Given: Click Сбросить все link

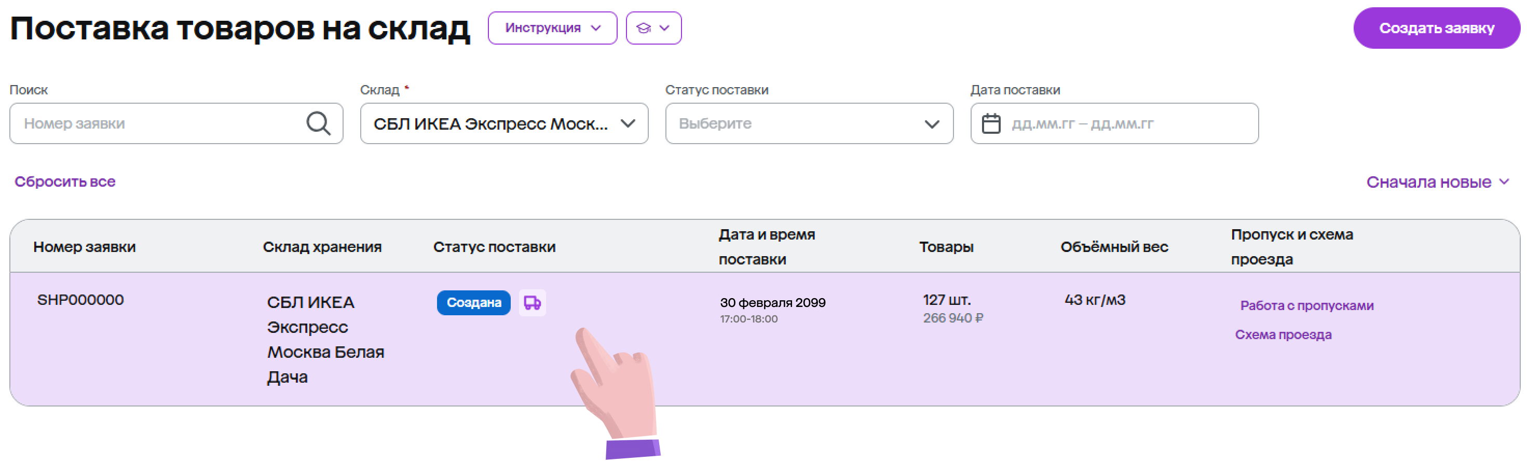Looking at the screenshot, I should tap(64, 181).
